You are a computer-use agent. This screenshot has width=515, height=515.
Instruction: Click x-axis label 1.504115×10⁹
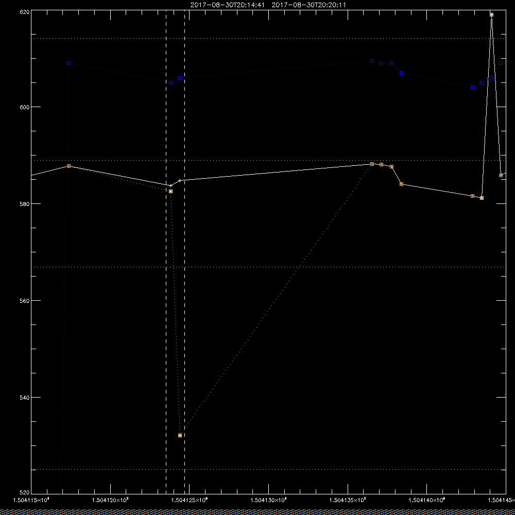tap(31, 500)
